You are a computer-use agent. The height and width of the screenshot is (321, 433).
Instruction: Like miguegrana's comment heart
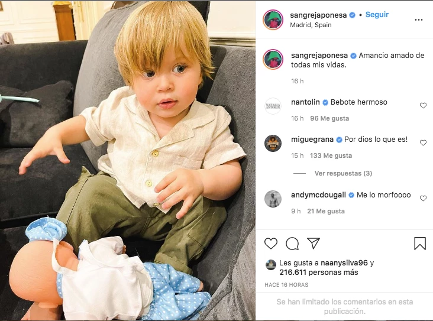coord(423,142)
